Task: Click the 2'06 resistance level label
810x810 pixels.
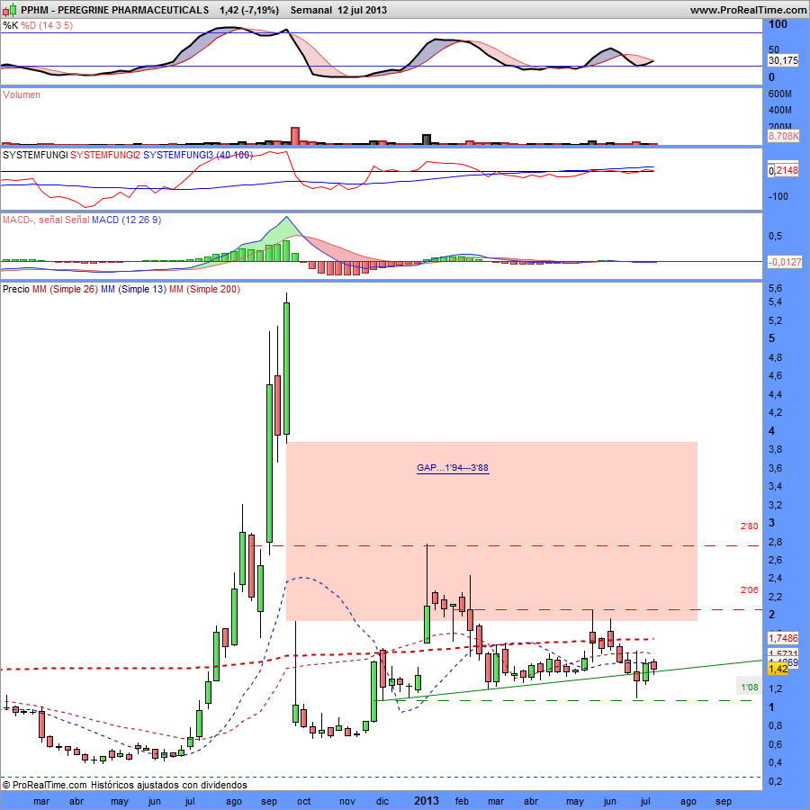Action: (749, 589)
